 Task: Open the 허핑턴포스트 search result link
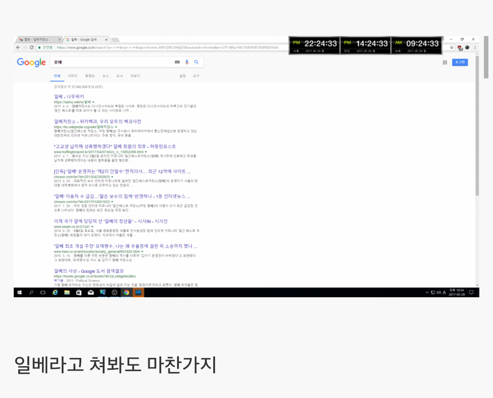115,146
